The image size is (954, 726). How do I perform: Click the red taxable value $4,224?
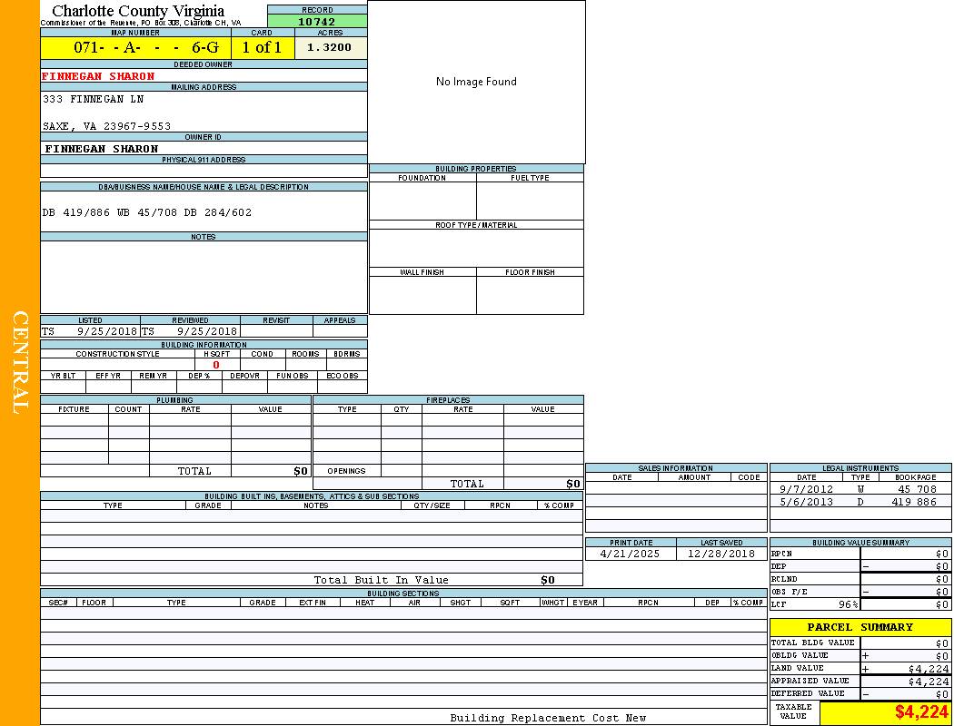coord(921,712)
